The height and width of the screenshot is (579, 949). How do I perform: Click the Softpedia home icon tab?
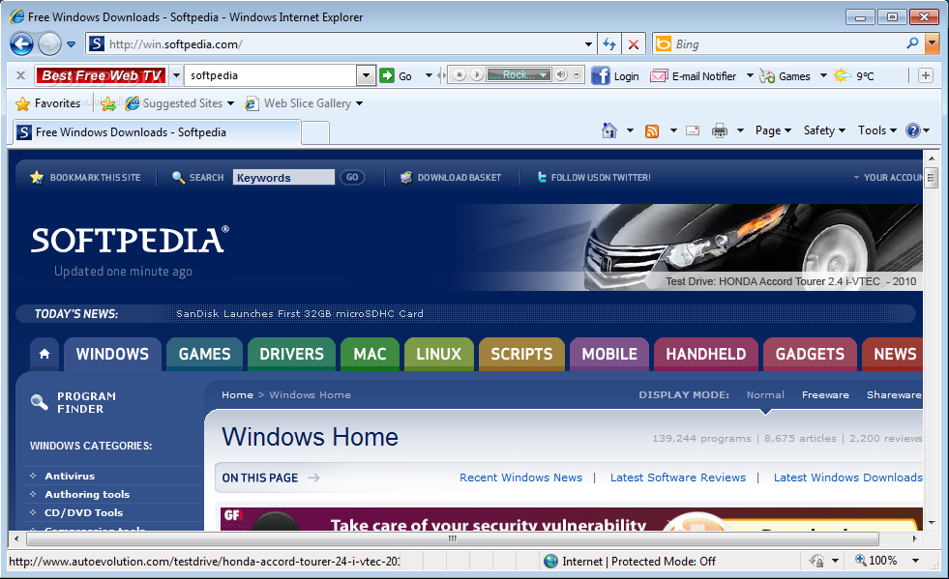pyautogui.click(x=44, y=354)
